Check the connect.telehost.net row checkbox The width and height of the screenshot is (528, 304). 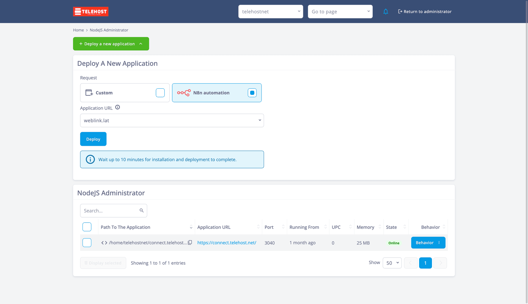pyautogui.click(x=87, y=243)
